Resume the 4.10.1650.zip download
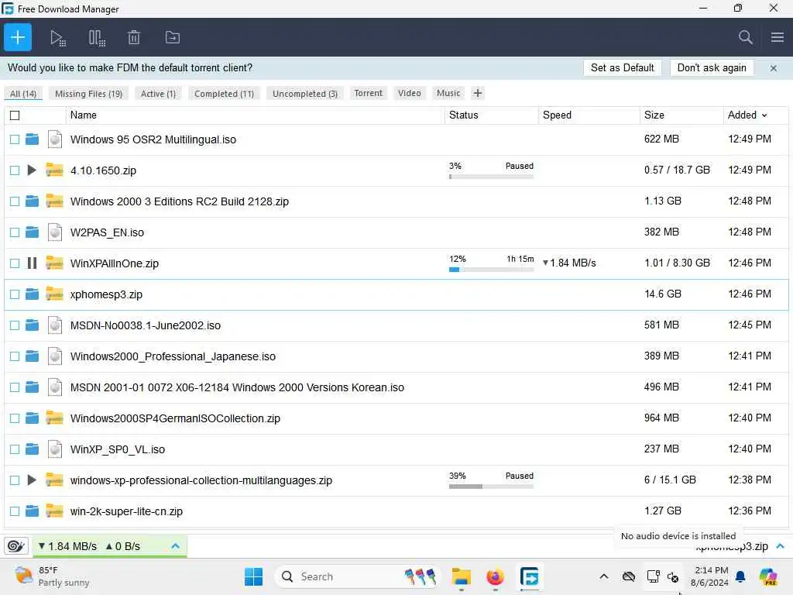Screen dimensions: 793x595 click(x=31, y=170)
